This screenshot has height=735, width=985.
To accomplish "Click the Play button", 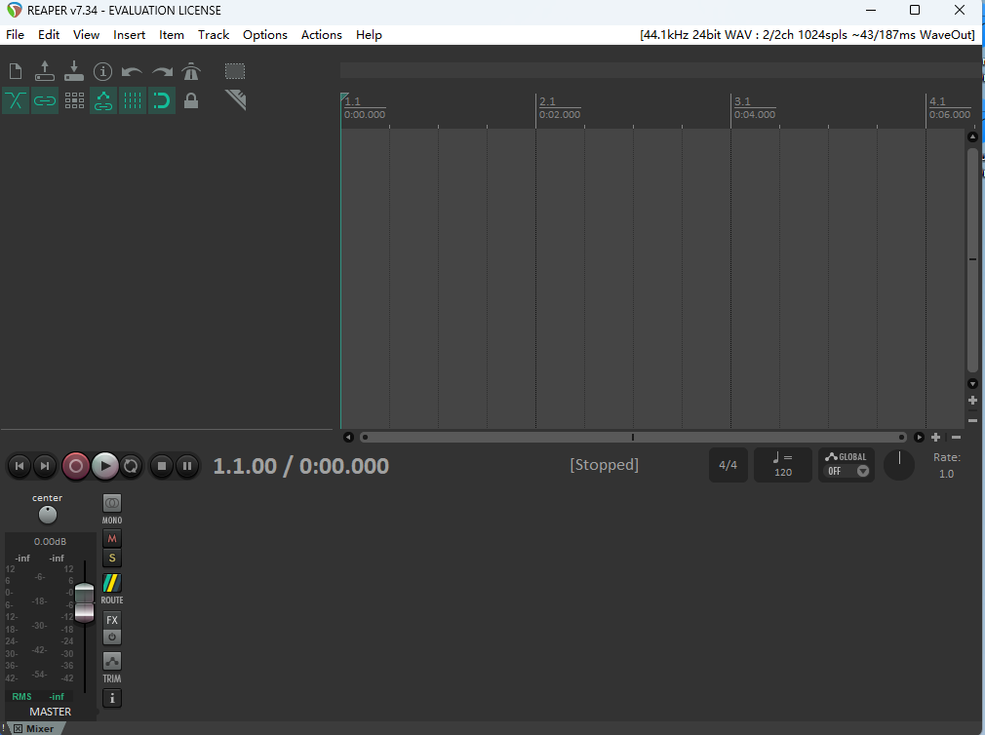I will pos(105,466).
